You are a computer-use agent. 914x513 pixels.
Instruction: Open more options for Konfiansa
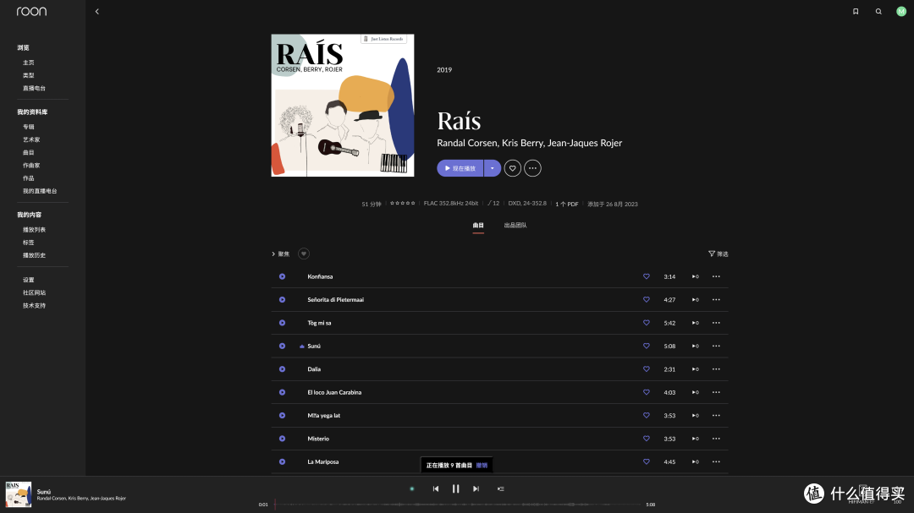click(716, 276)
